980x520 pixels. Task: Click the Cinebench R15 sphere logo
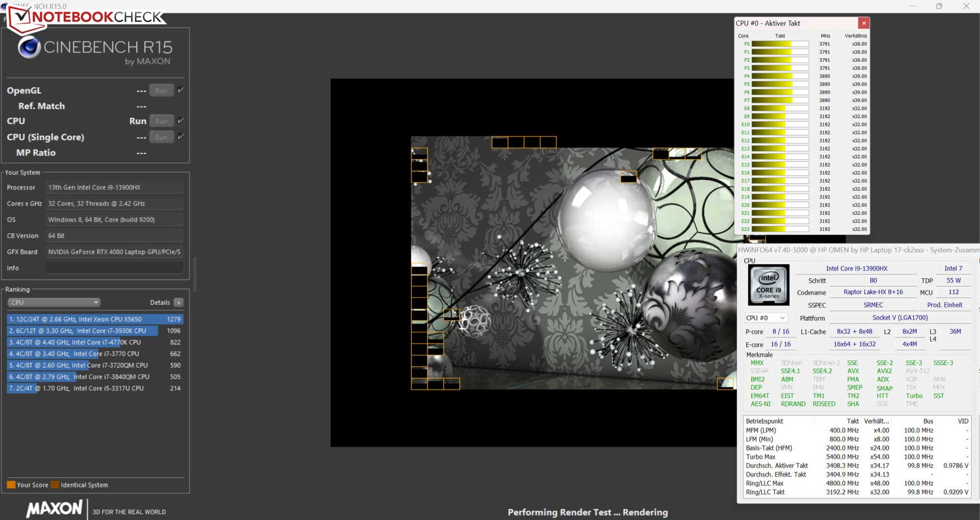29,47
